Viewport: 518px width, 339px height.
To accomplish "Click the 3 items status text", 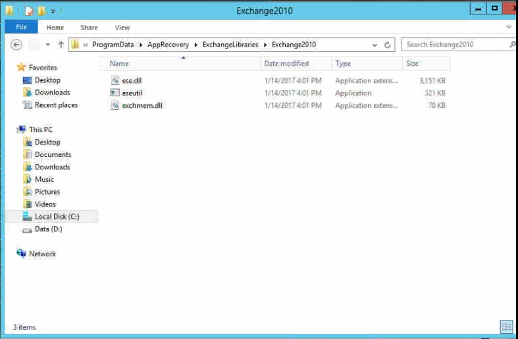I will pos(24,327).
